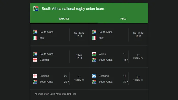Open the 19 Jul Georgia fixture
178x100 pixels.
pyautogui.click(x=60, y=57)
